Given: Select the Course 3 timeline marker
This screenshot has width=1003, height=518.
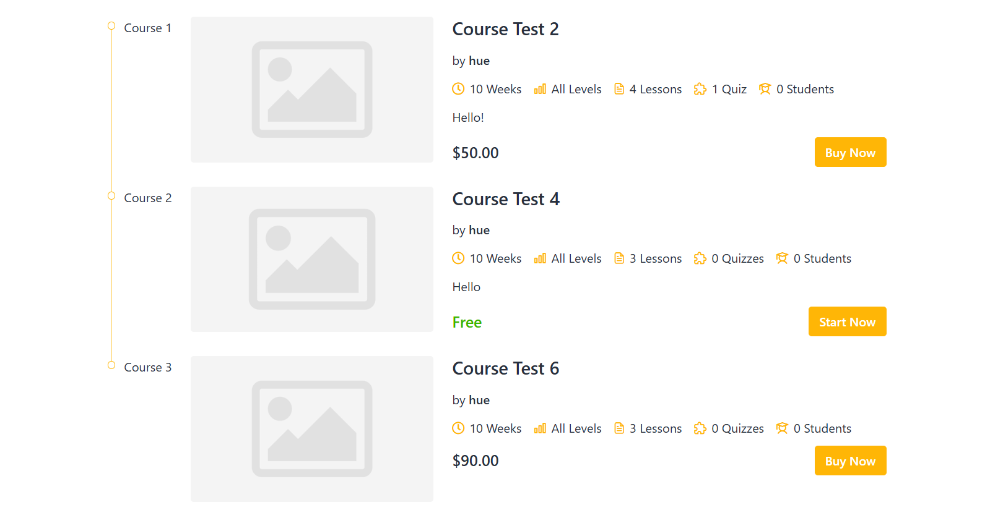Looking at the screenshot, I should [111, 365].
